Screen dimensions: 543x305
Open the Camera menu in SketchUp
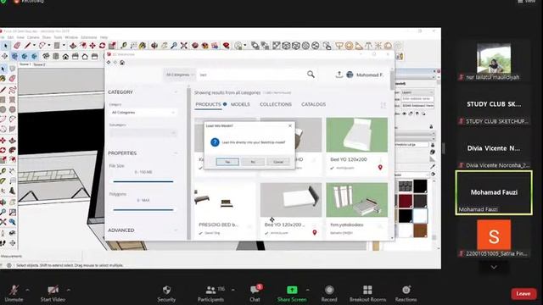(33, 37)
